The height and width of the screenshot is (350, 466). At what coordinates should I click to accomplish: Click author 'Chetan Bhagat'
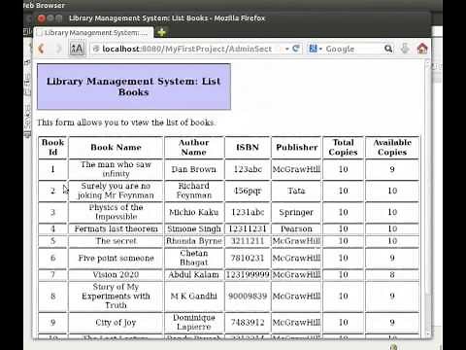point(194,258)
